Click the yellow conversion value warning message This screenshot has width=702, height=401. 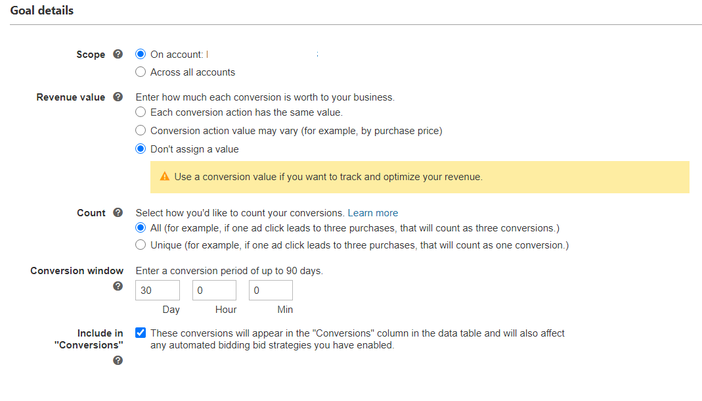coord(328,177)
